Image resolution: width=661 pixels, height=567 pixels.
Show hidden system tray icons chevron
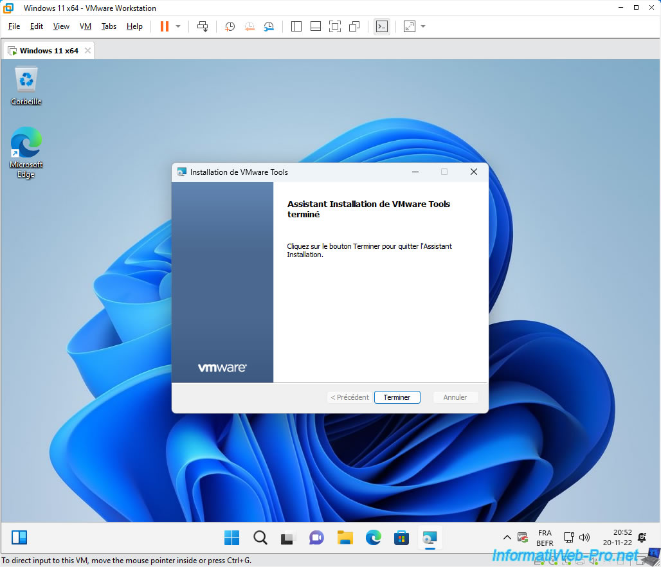click(x=507, y=537)
